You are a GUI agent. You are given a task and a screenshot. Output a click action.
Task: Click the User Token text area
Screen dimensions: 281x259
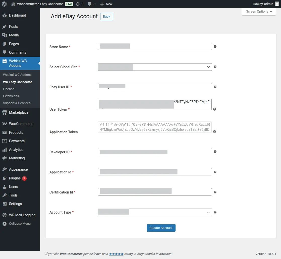pyautogui.click(x=155, y=104)
